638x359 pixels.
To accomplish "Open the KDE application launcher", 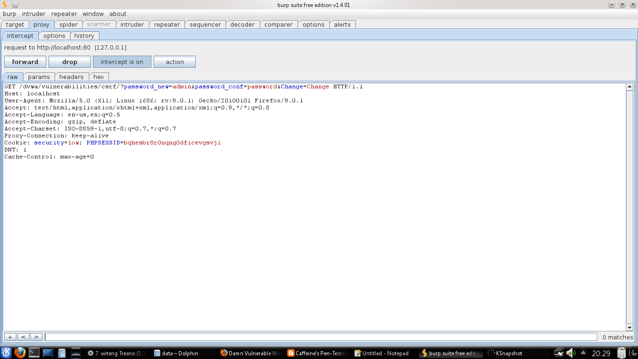I will (x=6, y=353).
